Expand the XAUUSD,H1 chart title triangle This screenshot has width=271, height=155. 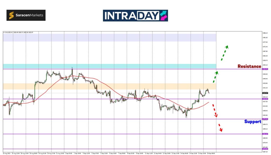point(4,32)
